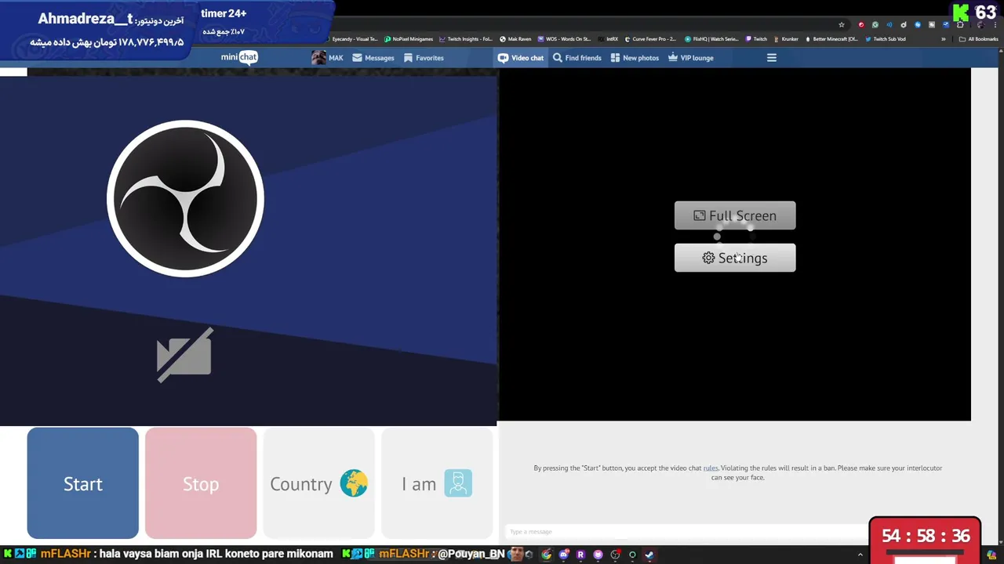Go to the New photos tab

pyautogui.click(x=635, y=58)
